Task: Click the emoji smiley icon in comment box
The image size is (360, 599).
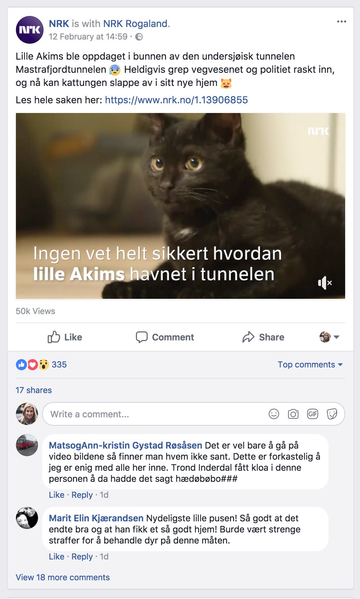Action: click(274, 414)
